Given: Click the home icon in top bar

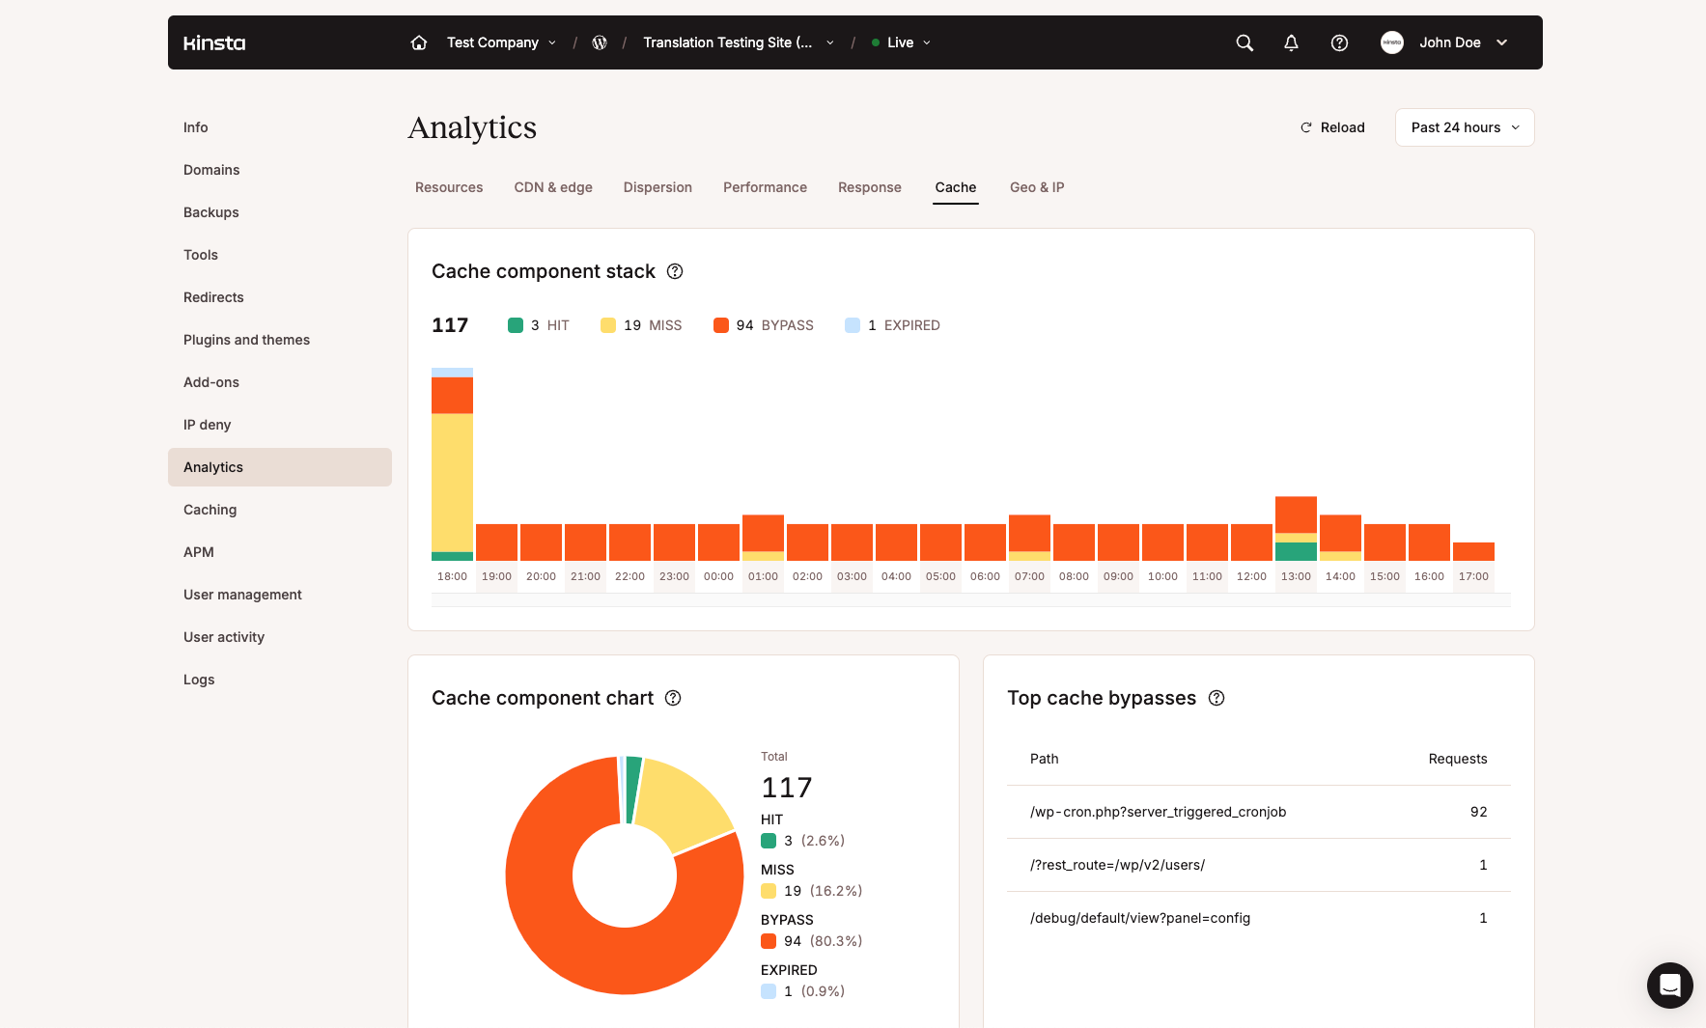Looking at the screenshot, I should click(419, 42).
